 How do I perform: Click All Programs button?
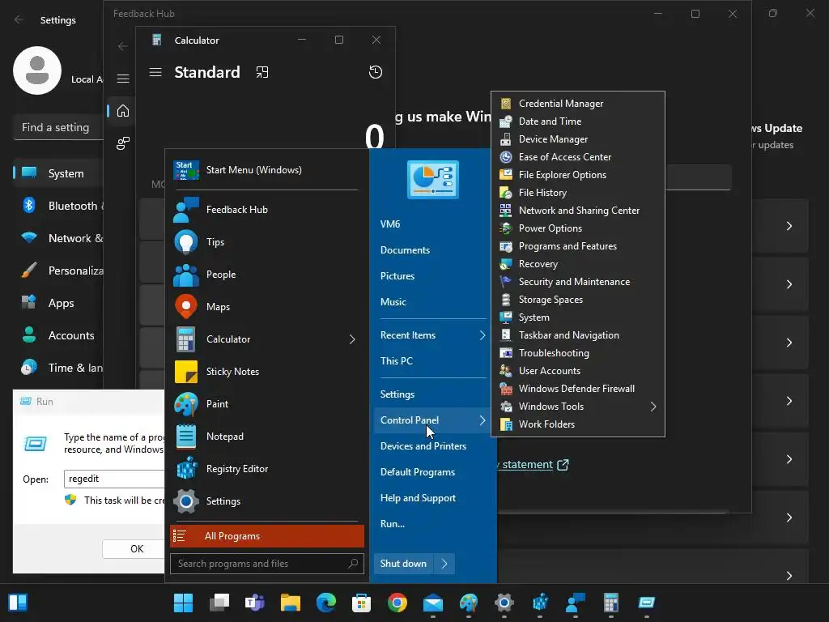click(x=267, y=536)
